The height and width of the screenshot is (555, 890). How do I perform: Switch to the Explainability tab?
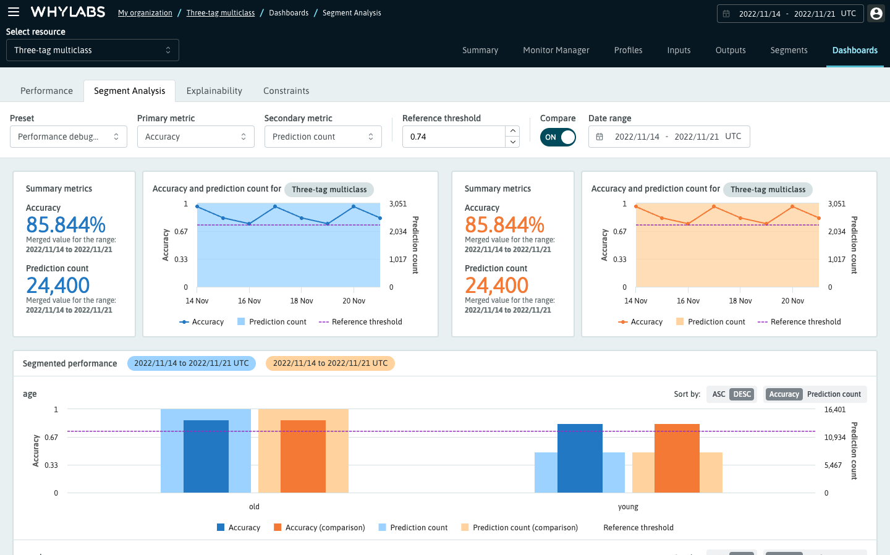coord(214,91)
